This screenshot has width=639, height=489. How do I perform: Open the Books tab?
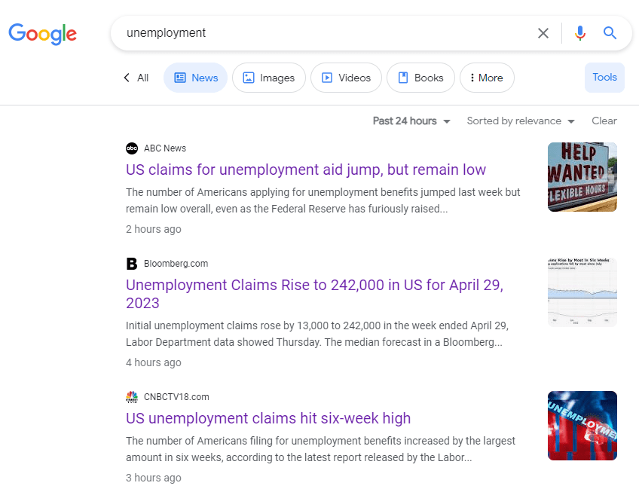click(x=420, y=78)
